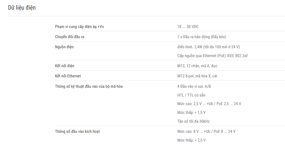The width and height of the screenshot is (285, 148).
Task: Click 'M12, 12 chân, mã A, đực' value
Action: coord(197,66)
